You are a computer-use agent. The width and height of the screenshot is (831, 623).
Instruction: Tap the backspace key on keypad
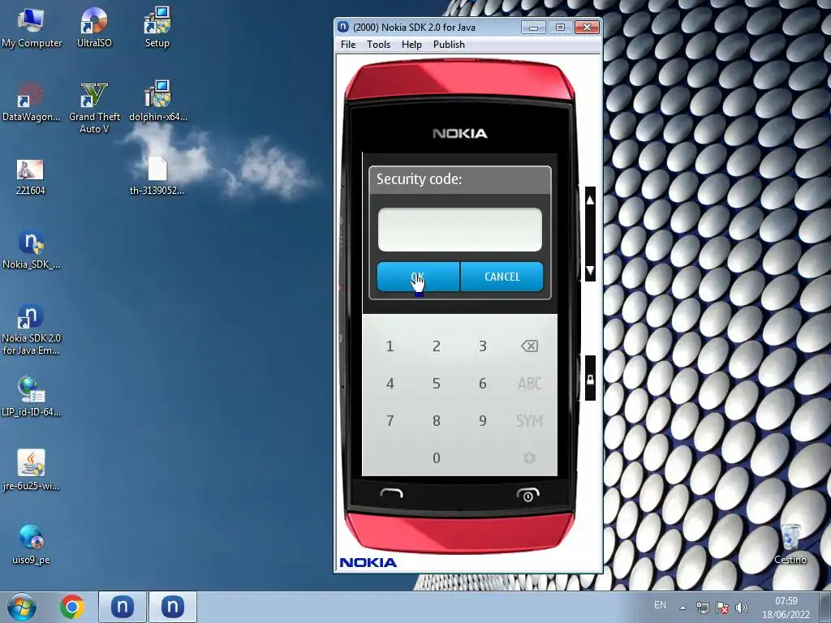click(529, 346)
